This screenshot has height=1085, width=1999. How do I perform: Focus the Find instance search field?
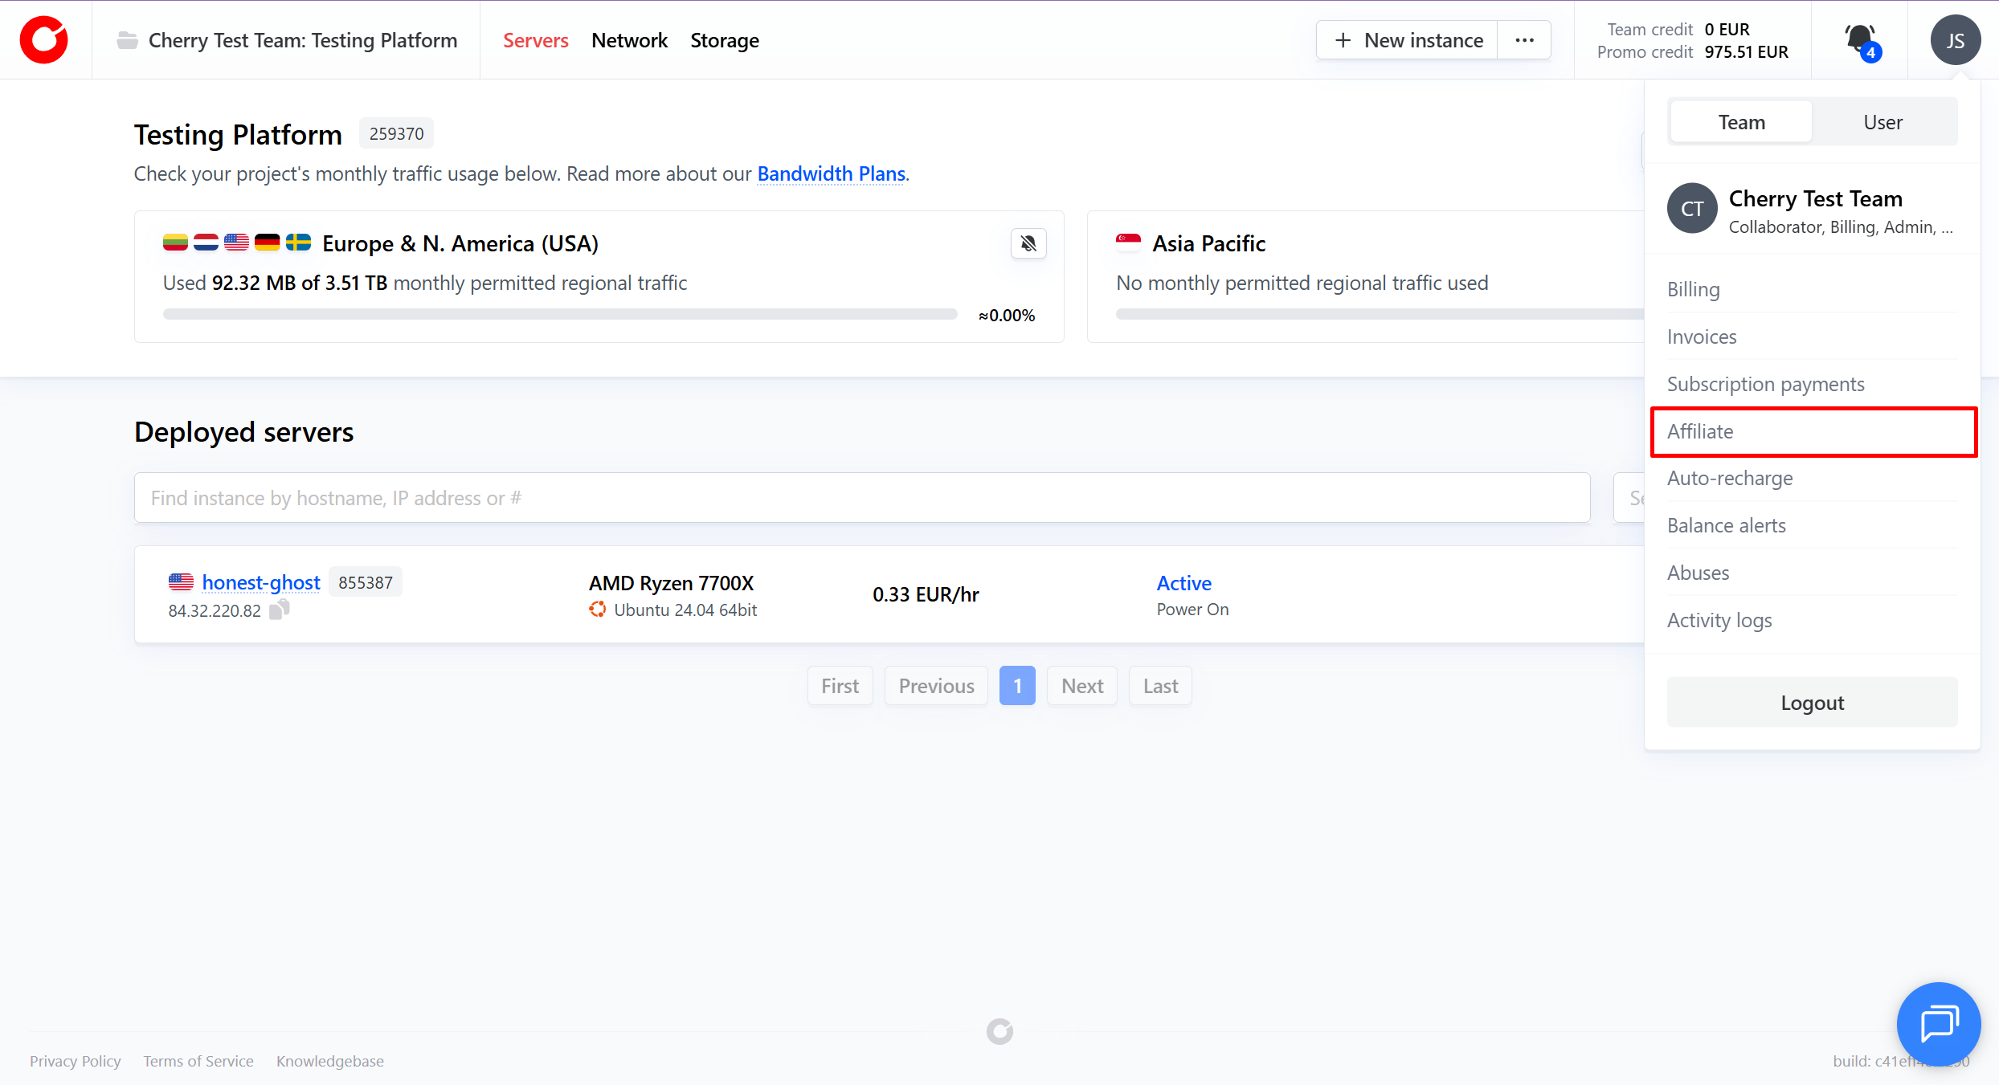click(x=861, y=498)
